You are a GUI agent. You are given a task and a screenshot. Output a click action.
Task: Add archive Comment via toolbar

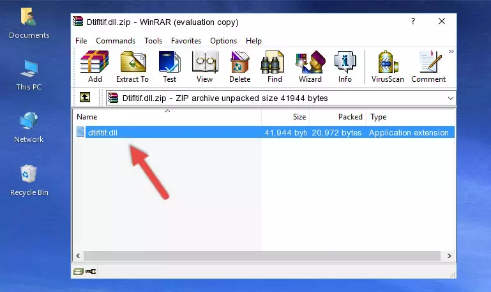pos(428,66)
